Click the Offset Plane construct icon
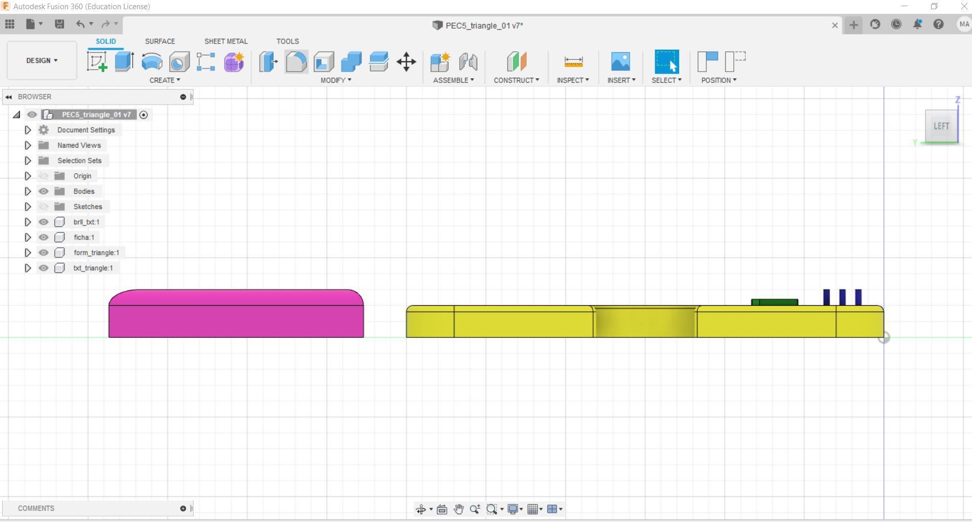972x522 pixels. click(516, 62)
